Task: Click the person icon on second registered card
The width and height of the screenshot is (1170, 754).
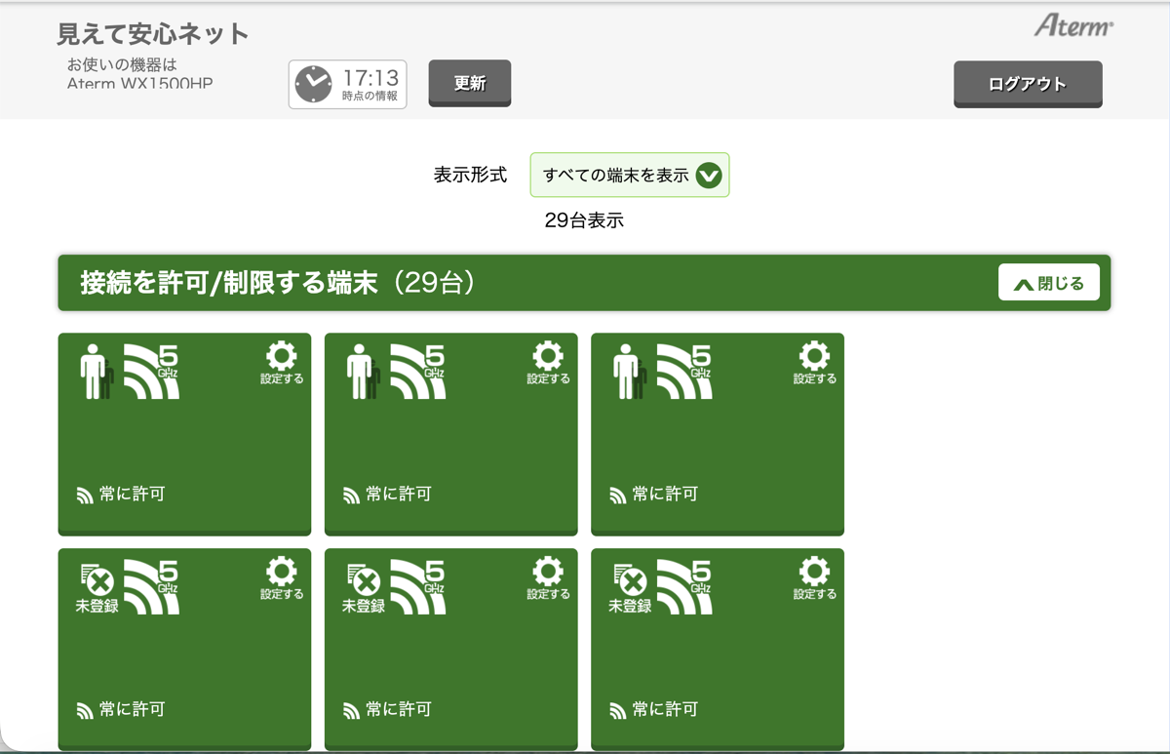Action: click(363, 374)
